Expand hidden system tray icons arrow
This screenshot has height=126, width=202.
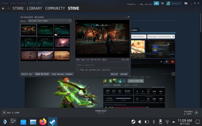point(174,122)
